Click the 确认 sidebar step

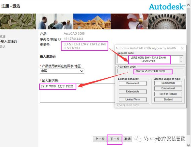point(3,46)
